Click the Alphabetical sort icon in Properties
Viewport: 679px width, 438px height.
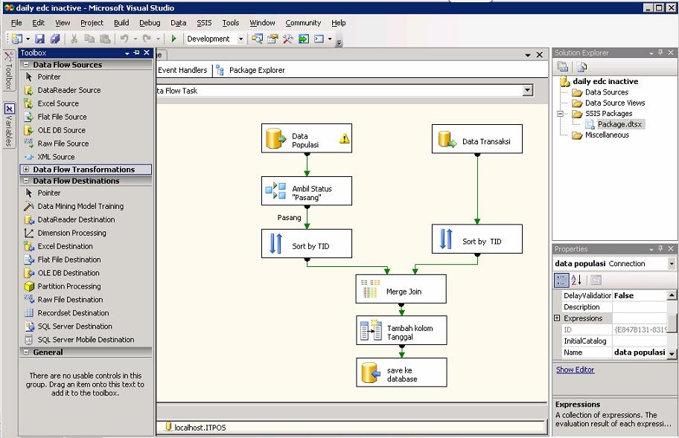click(576, 280)
